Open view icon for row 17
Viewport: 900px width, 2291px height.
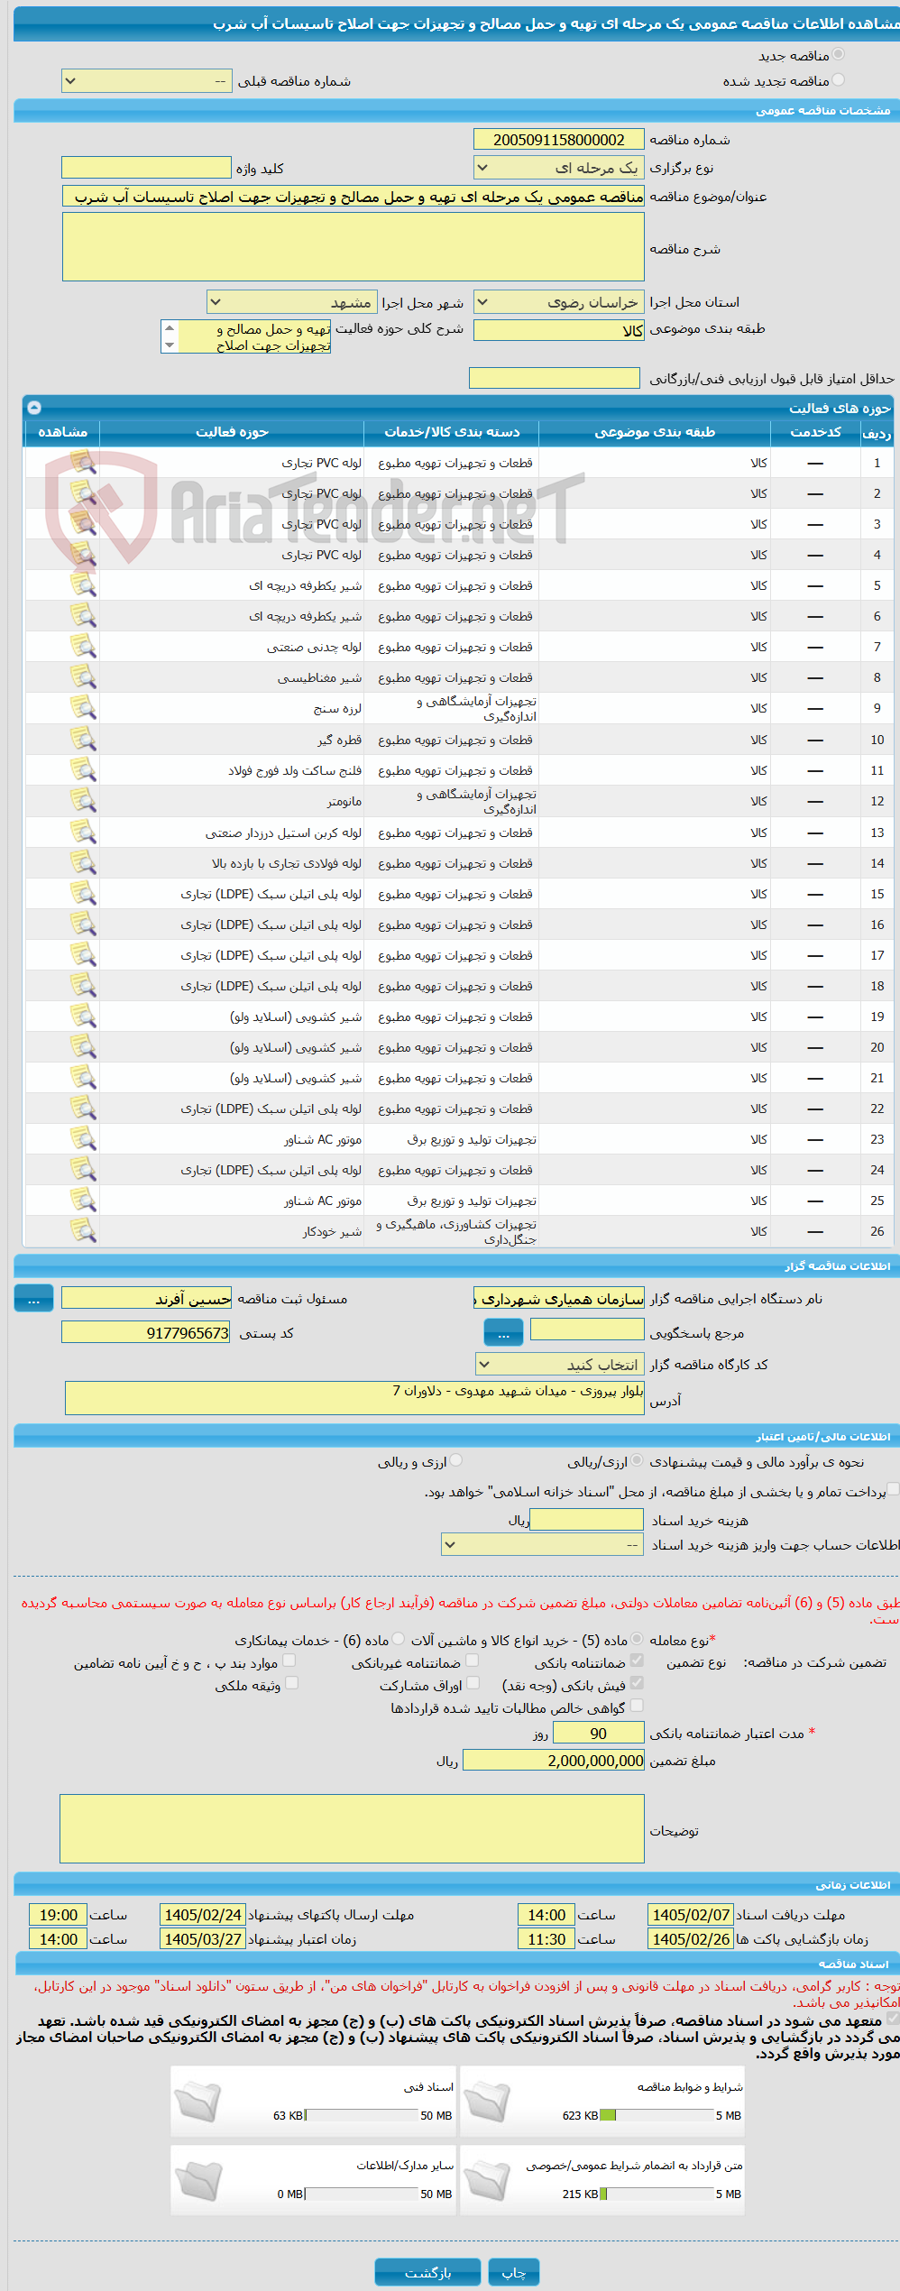click(83, 954)
